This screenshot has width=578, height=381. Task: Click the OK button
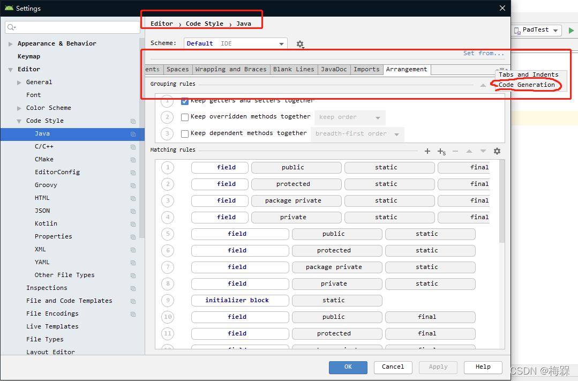[x=348, y=367]
